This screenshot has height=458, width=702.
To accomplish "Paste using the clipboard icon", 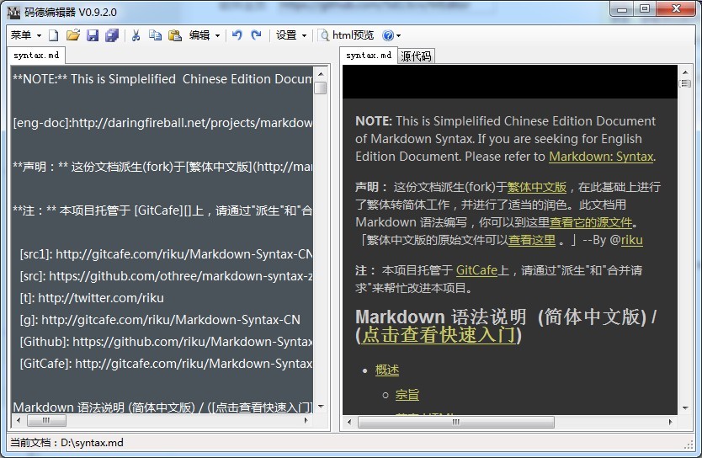I will click(x=174, y=35).
